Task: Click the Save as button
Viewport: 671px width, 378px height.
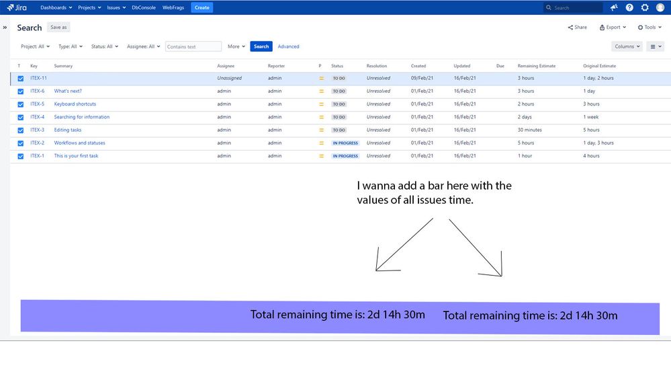Action: pos(58,27)
